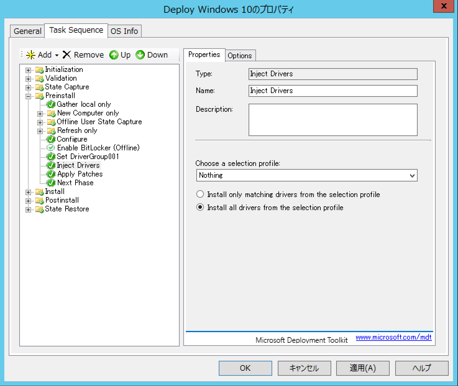This screenshot has height=386, width=458.
Task: Expand the Install group
Action: pyautogui.click(x=28, y=192)
